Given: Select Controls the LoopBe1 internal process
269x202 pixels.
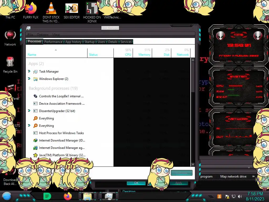Looking at the screenshot, I should pyautogui.click(x=108, y=96).
